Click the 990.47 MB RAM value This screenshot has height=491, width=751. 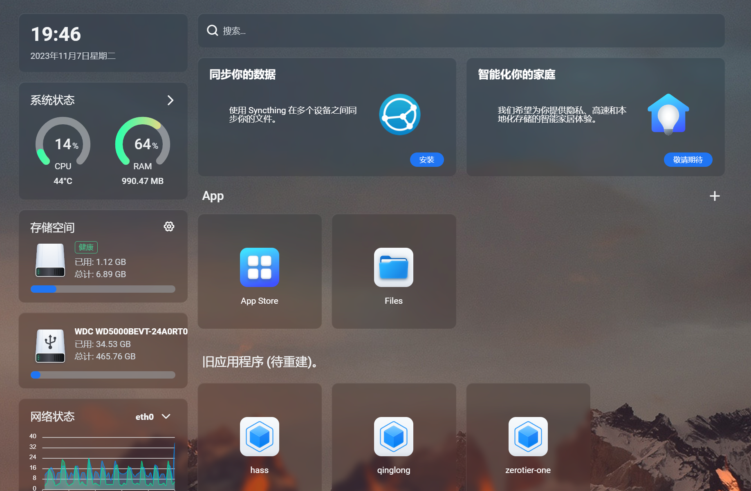click(143, 181)
